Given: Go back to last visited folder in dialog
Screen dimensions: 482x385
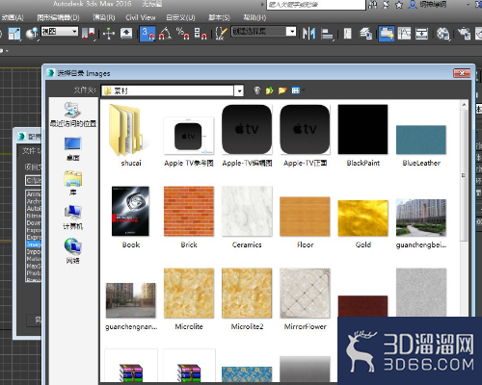Looking at the screenshot, I should tap(257, 90).
